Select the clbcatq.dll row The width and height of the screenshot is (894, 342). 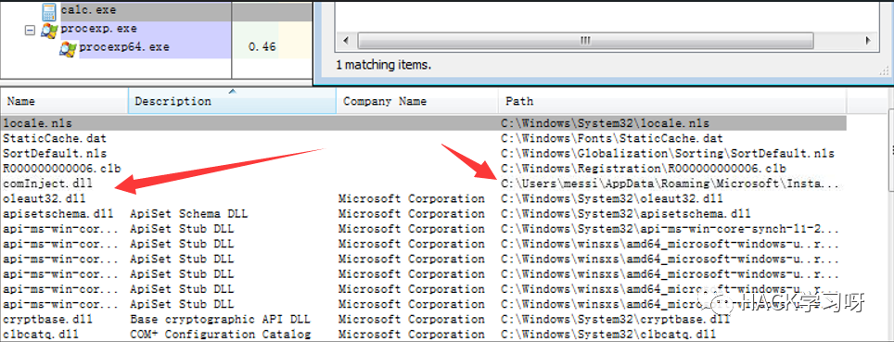point(423,334)
